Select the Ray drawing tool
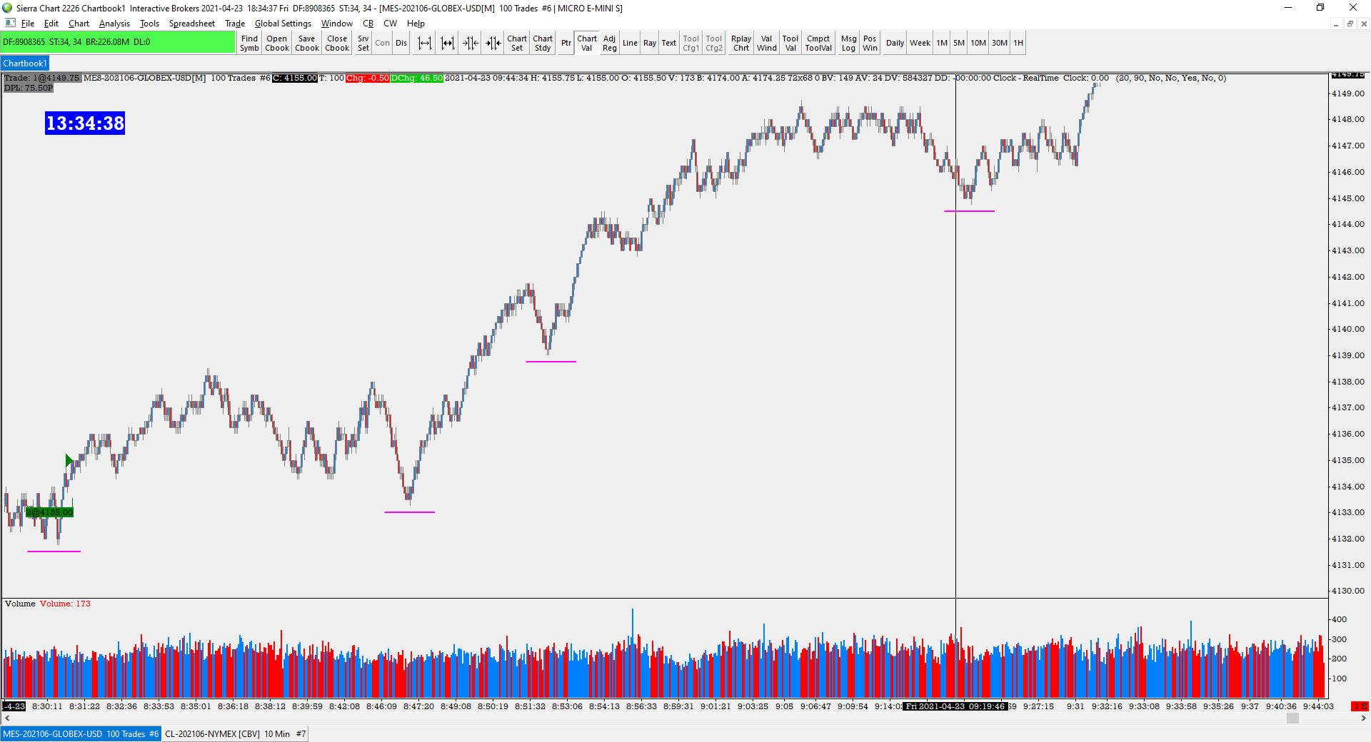 (x=650, y=44)
